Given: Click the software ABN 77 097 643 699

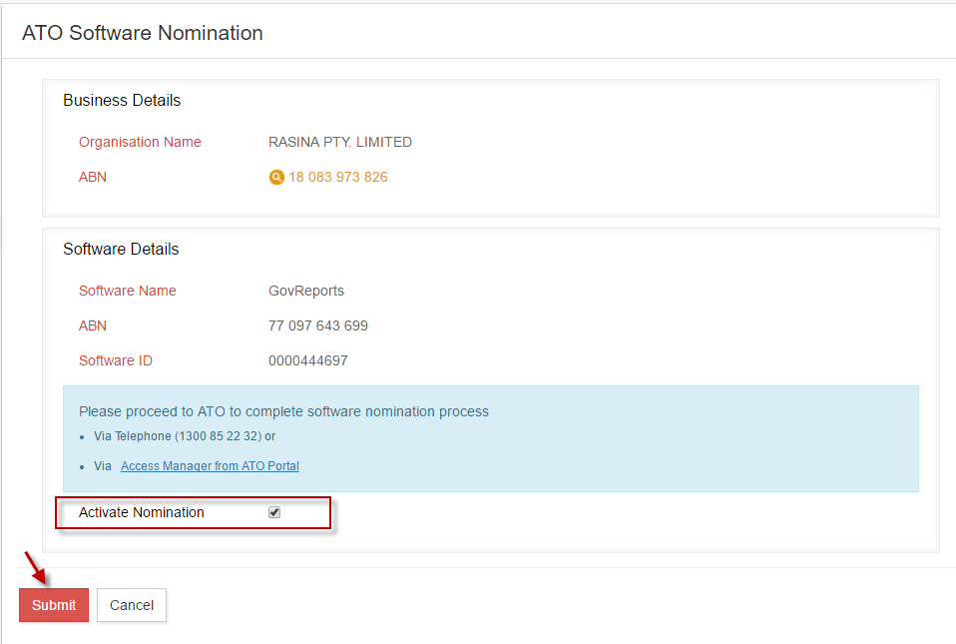Looking at the screenshot, I should [x=318, y=325].
